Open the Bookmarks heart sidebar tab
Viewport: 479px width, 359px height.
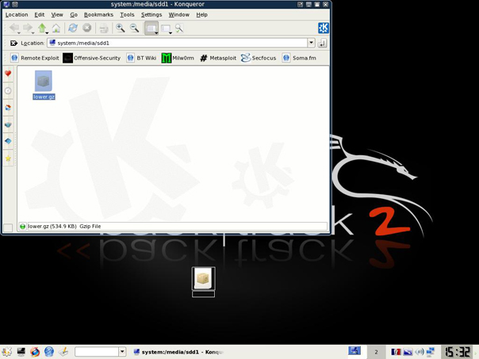(8, 74)
